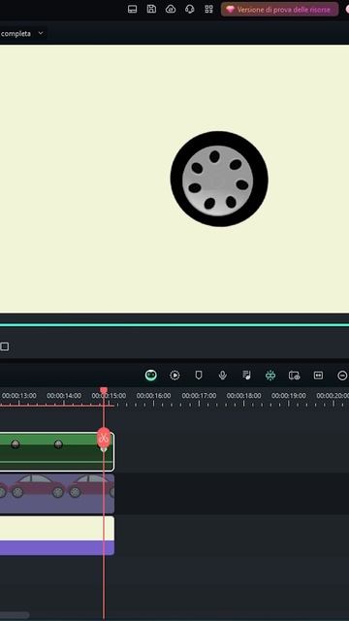The width and height of the screenshot is (349, 621).
Task: Click the teal preview progress bar
Action: 174,325
